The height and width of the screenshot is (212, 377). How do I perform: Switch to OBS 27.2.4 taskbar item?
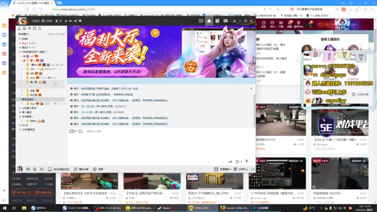[x=108, y=208]
